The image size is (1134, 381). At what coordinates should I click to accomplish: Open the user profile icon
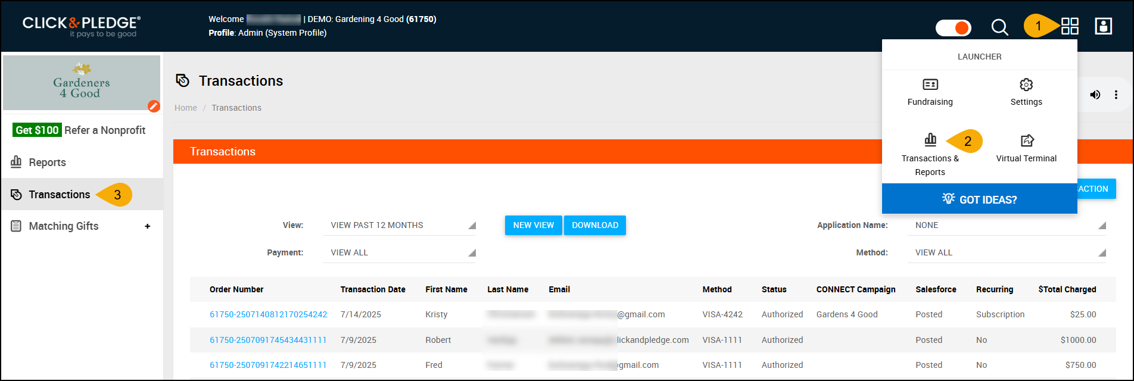tap(1103, 26)
